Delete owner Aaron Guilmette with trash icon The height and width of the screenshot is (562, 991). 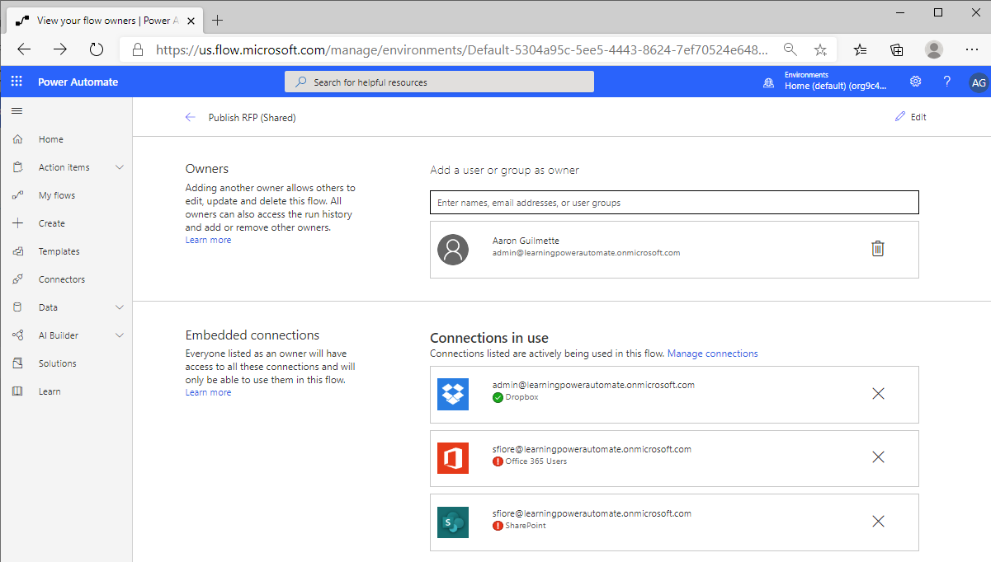[x=878, y=248]
